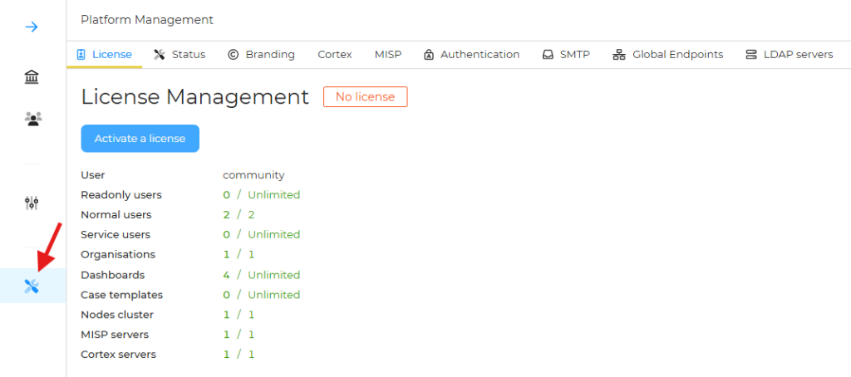Click the Platform Management page title
Image resolution: width=851 pixels, height=377 pixels.
tap(147, 19)
